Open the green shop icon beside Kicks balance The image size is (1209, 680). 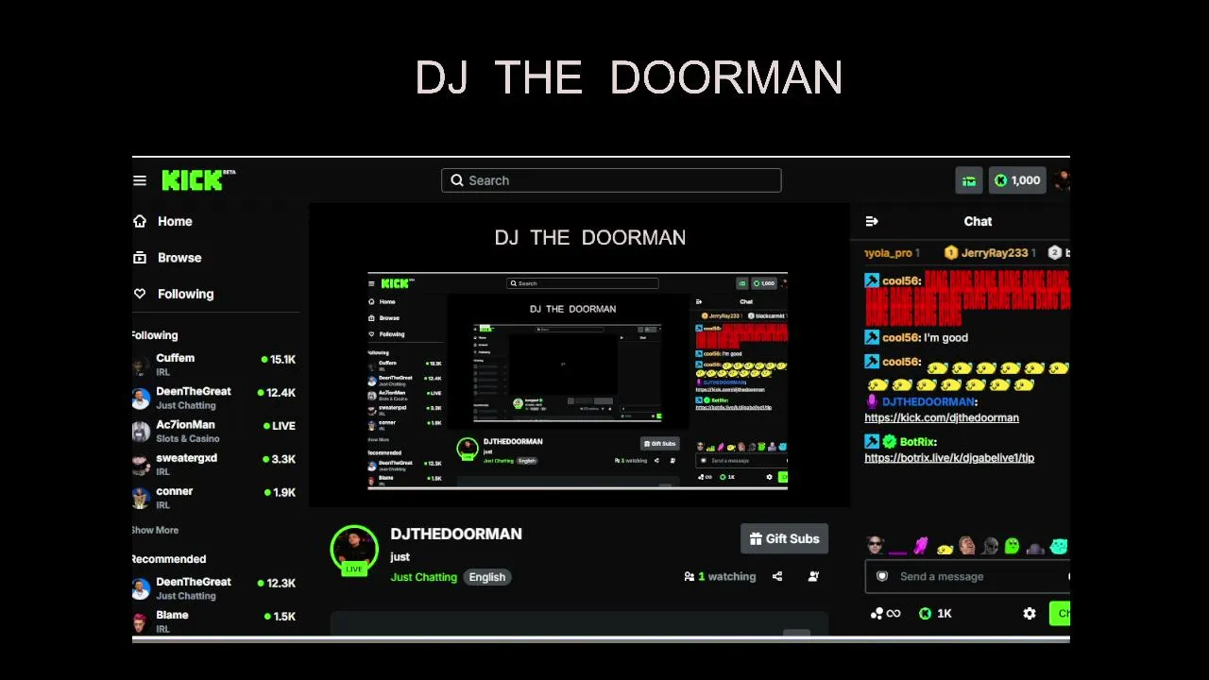[969, 180]
